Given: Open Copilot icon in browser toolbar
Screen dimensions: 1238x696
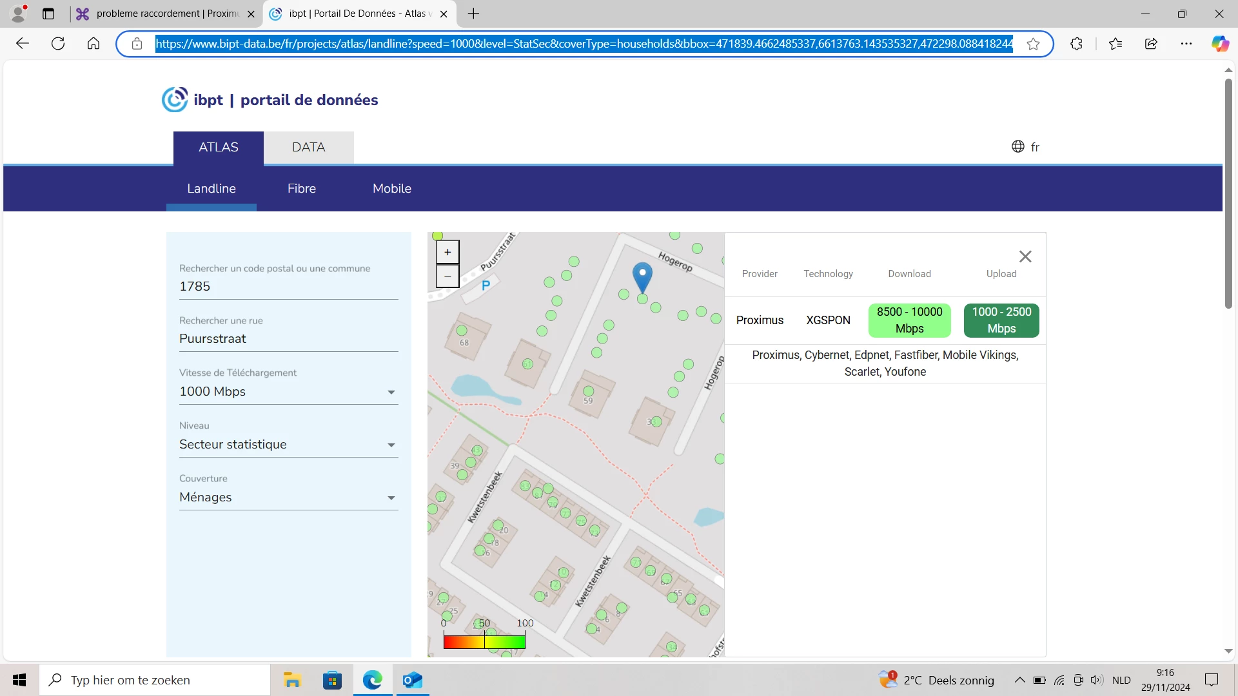Looking at the screenshot, I should [x=1219, y=44].
